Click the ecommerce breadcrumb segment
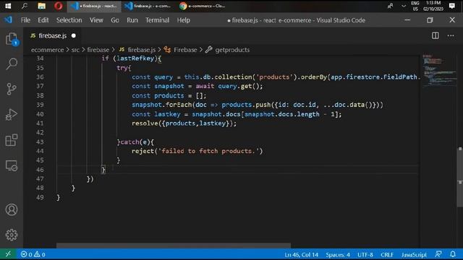463x260 pixels. pos(47,50)
